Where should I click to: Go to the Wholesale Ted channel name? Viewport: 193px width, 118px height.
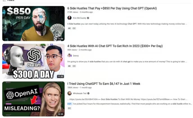(x=80, y=93)
